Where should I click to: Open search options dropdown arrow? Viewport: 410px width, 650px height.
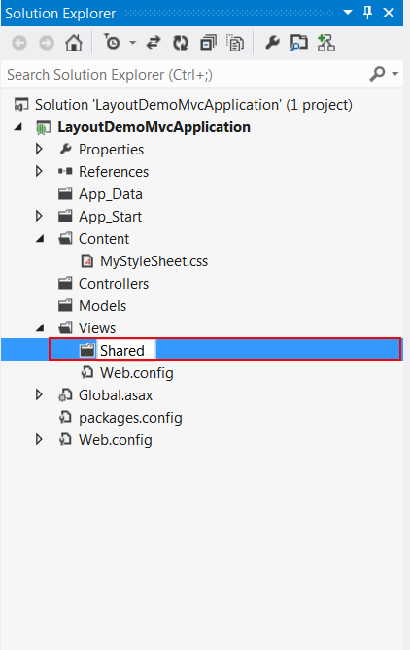pyautogui.click(x=395, y=74)
